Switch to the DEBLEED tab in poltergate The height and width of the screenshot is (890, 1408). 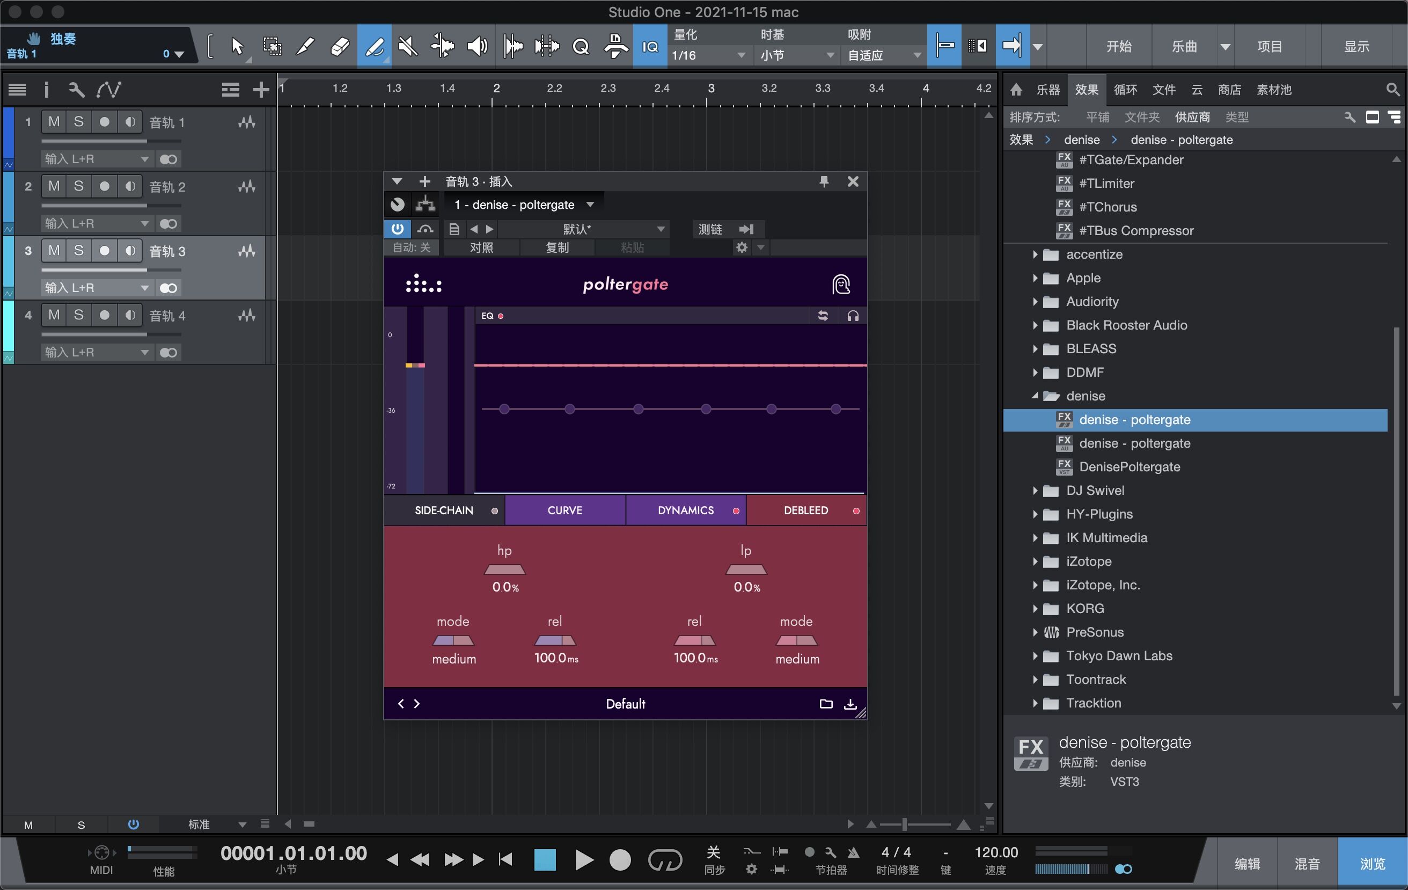click(806, 510)
